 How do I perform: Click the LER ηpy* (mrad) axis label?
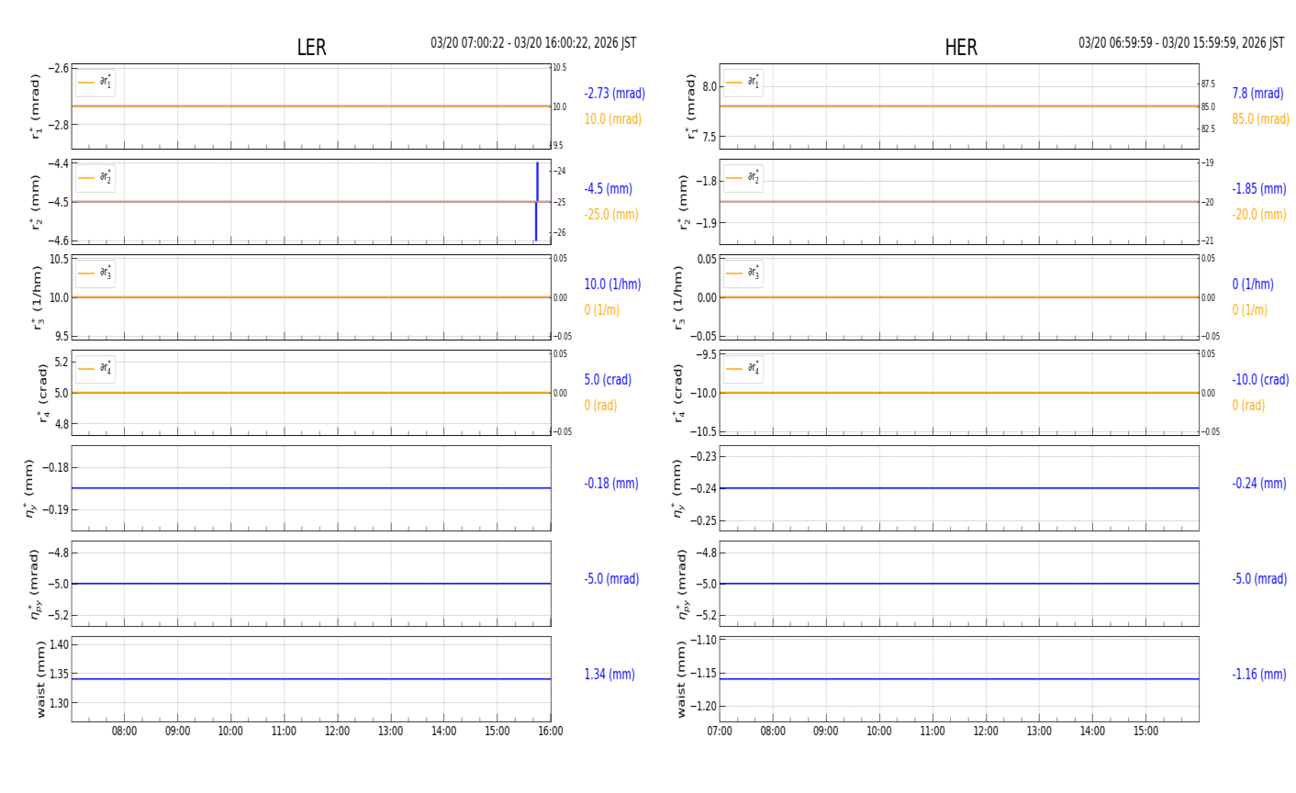36,584
